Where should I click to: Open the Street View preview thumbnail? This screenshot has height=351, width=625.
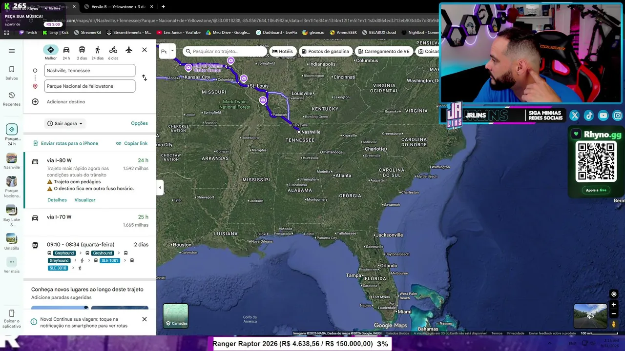(590, 316)
